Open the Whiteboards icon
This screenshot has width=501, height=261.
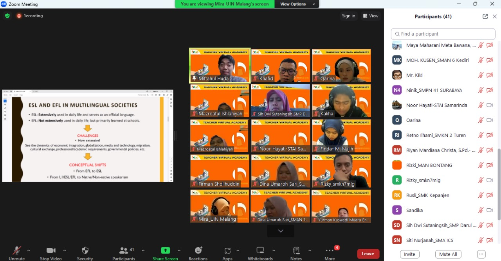(x=260, y=251)
